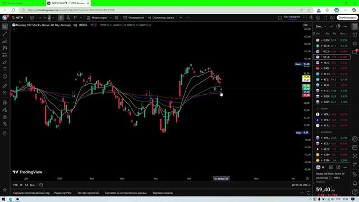Image resolution: width=359 pixels, height=202 pixels.
Task: Click the redo arrow in top toolbar
Action: click(188, 17)
